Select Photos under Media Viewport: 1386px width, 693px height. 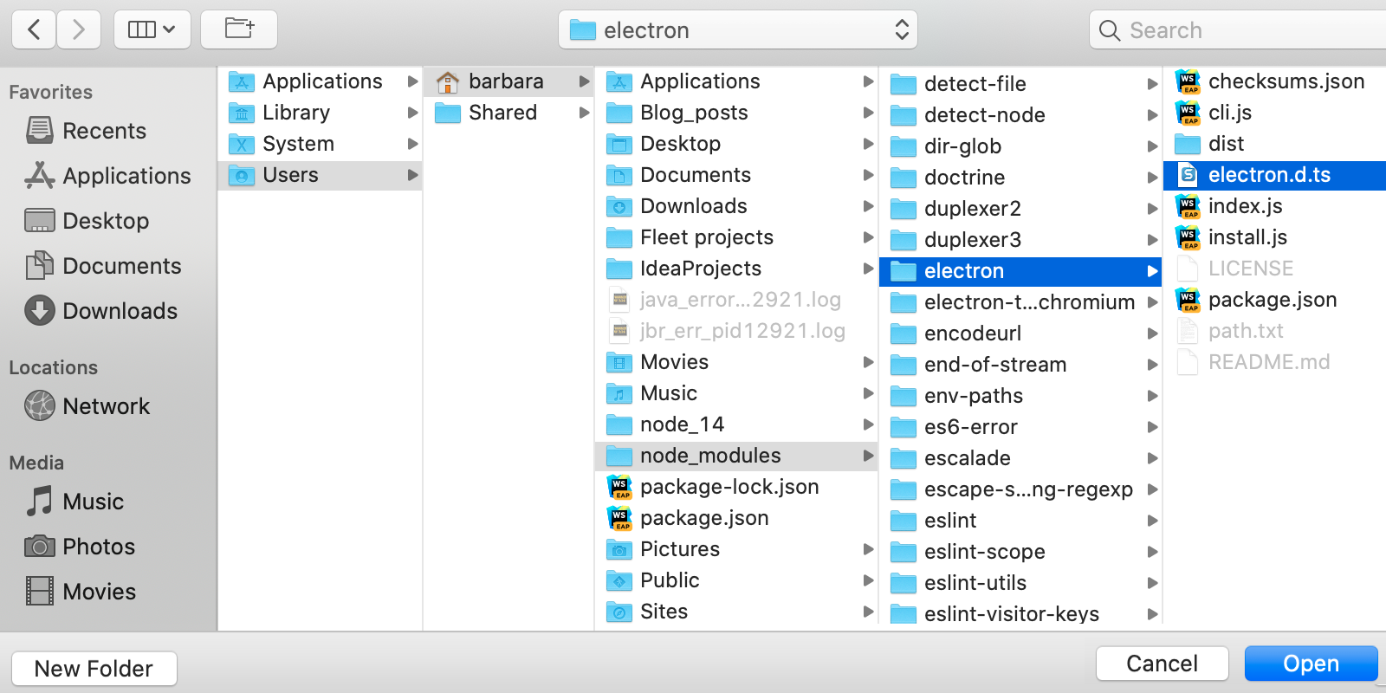(x=80, y=547)
